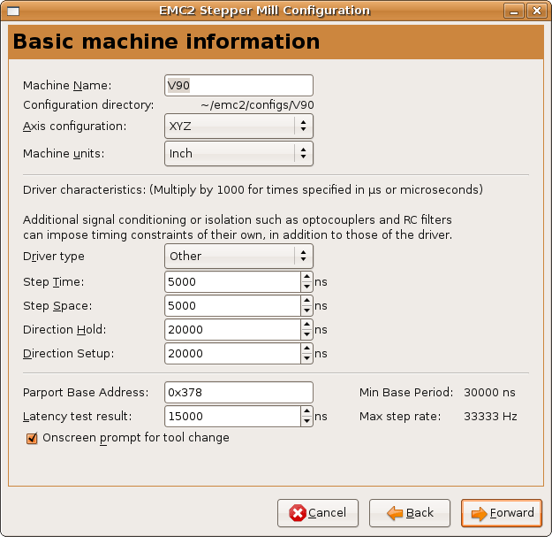552x537 pixels.
Task: Click the Machine Name text field
Action: pos(238,85)
